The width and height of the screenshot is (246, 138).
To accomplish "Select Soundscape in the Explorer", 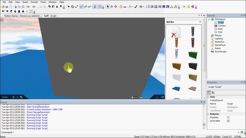I will tap(220, 52).
